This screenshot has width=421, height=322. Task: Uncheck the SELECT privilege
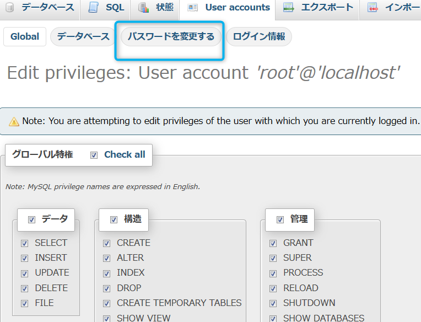pyautogui.click(x=24, y=243)
